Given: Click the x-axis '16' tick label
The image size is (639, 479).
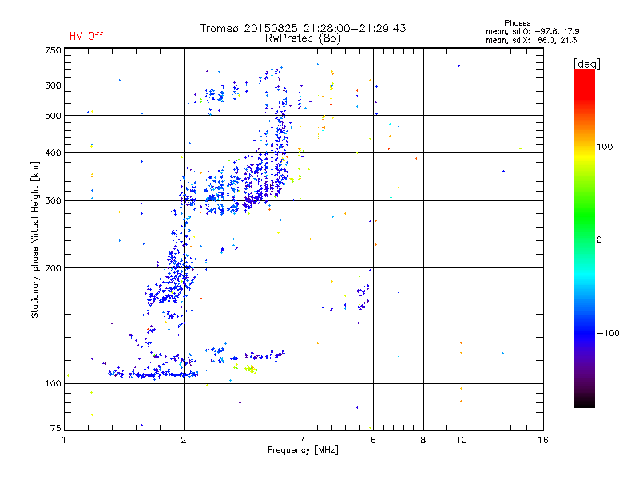Looking at the screenshot, I should 543,440.
